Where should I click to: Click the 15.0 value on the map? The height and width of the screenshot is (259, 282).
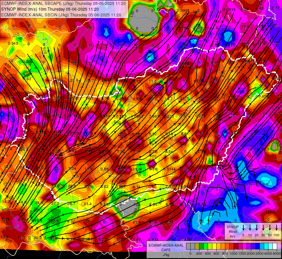pos(137,169)
